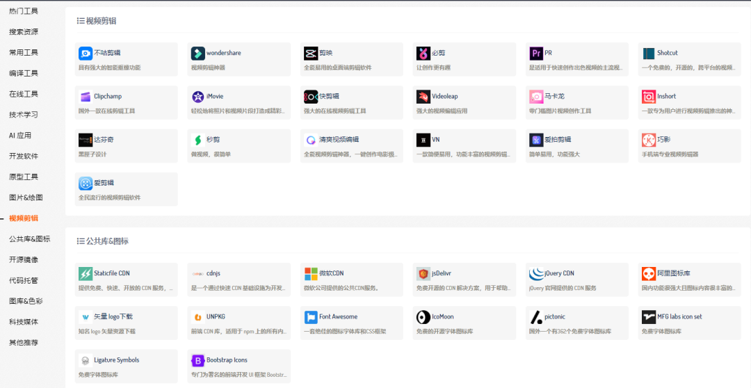Click the PR Premiere icon
751x388 pixels.
coord(536,53)
